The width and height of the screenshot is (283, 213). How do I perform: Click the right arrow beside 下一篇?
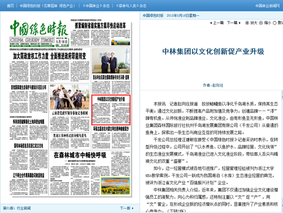pos(239,23)
